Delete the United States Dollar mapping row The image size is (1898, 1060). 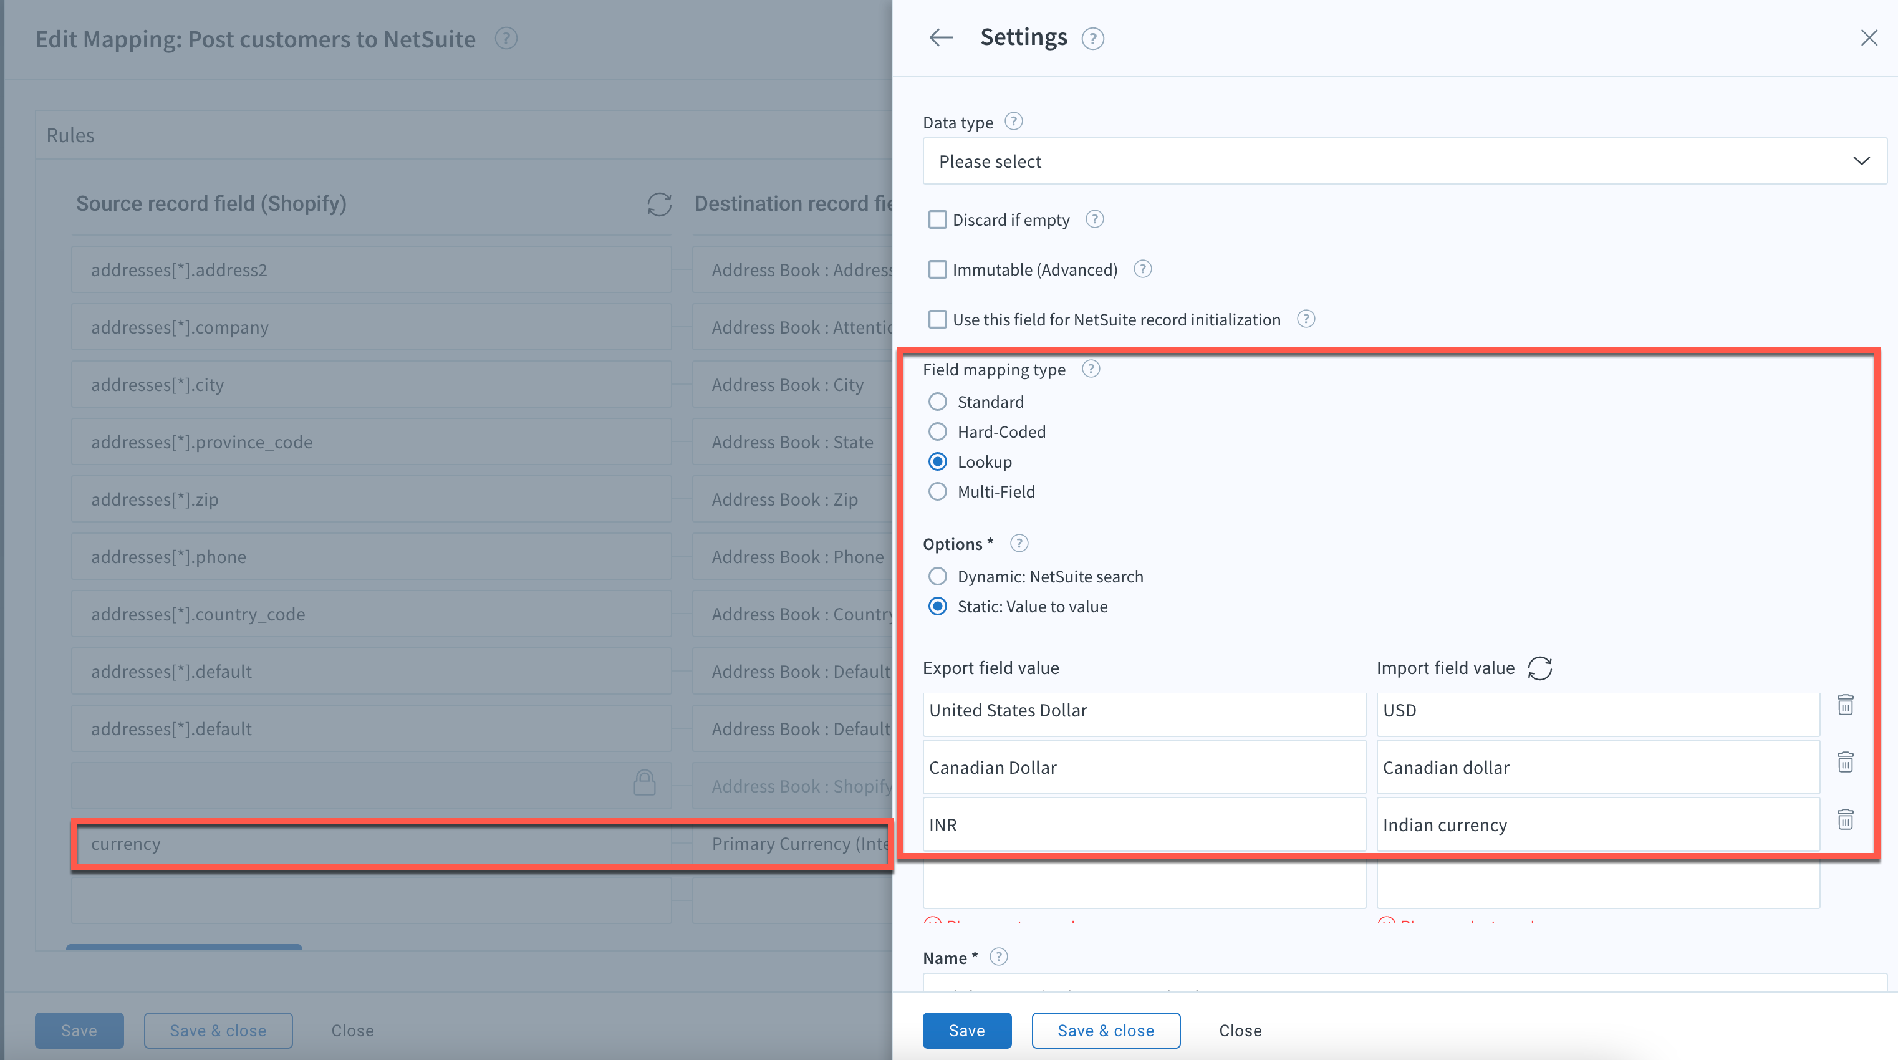click(x=1845, y=705)
